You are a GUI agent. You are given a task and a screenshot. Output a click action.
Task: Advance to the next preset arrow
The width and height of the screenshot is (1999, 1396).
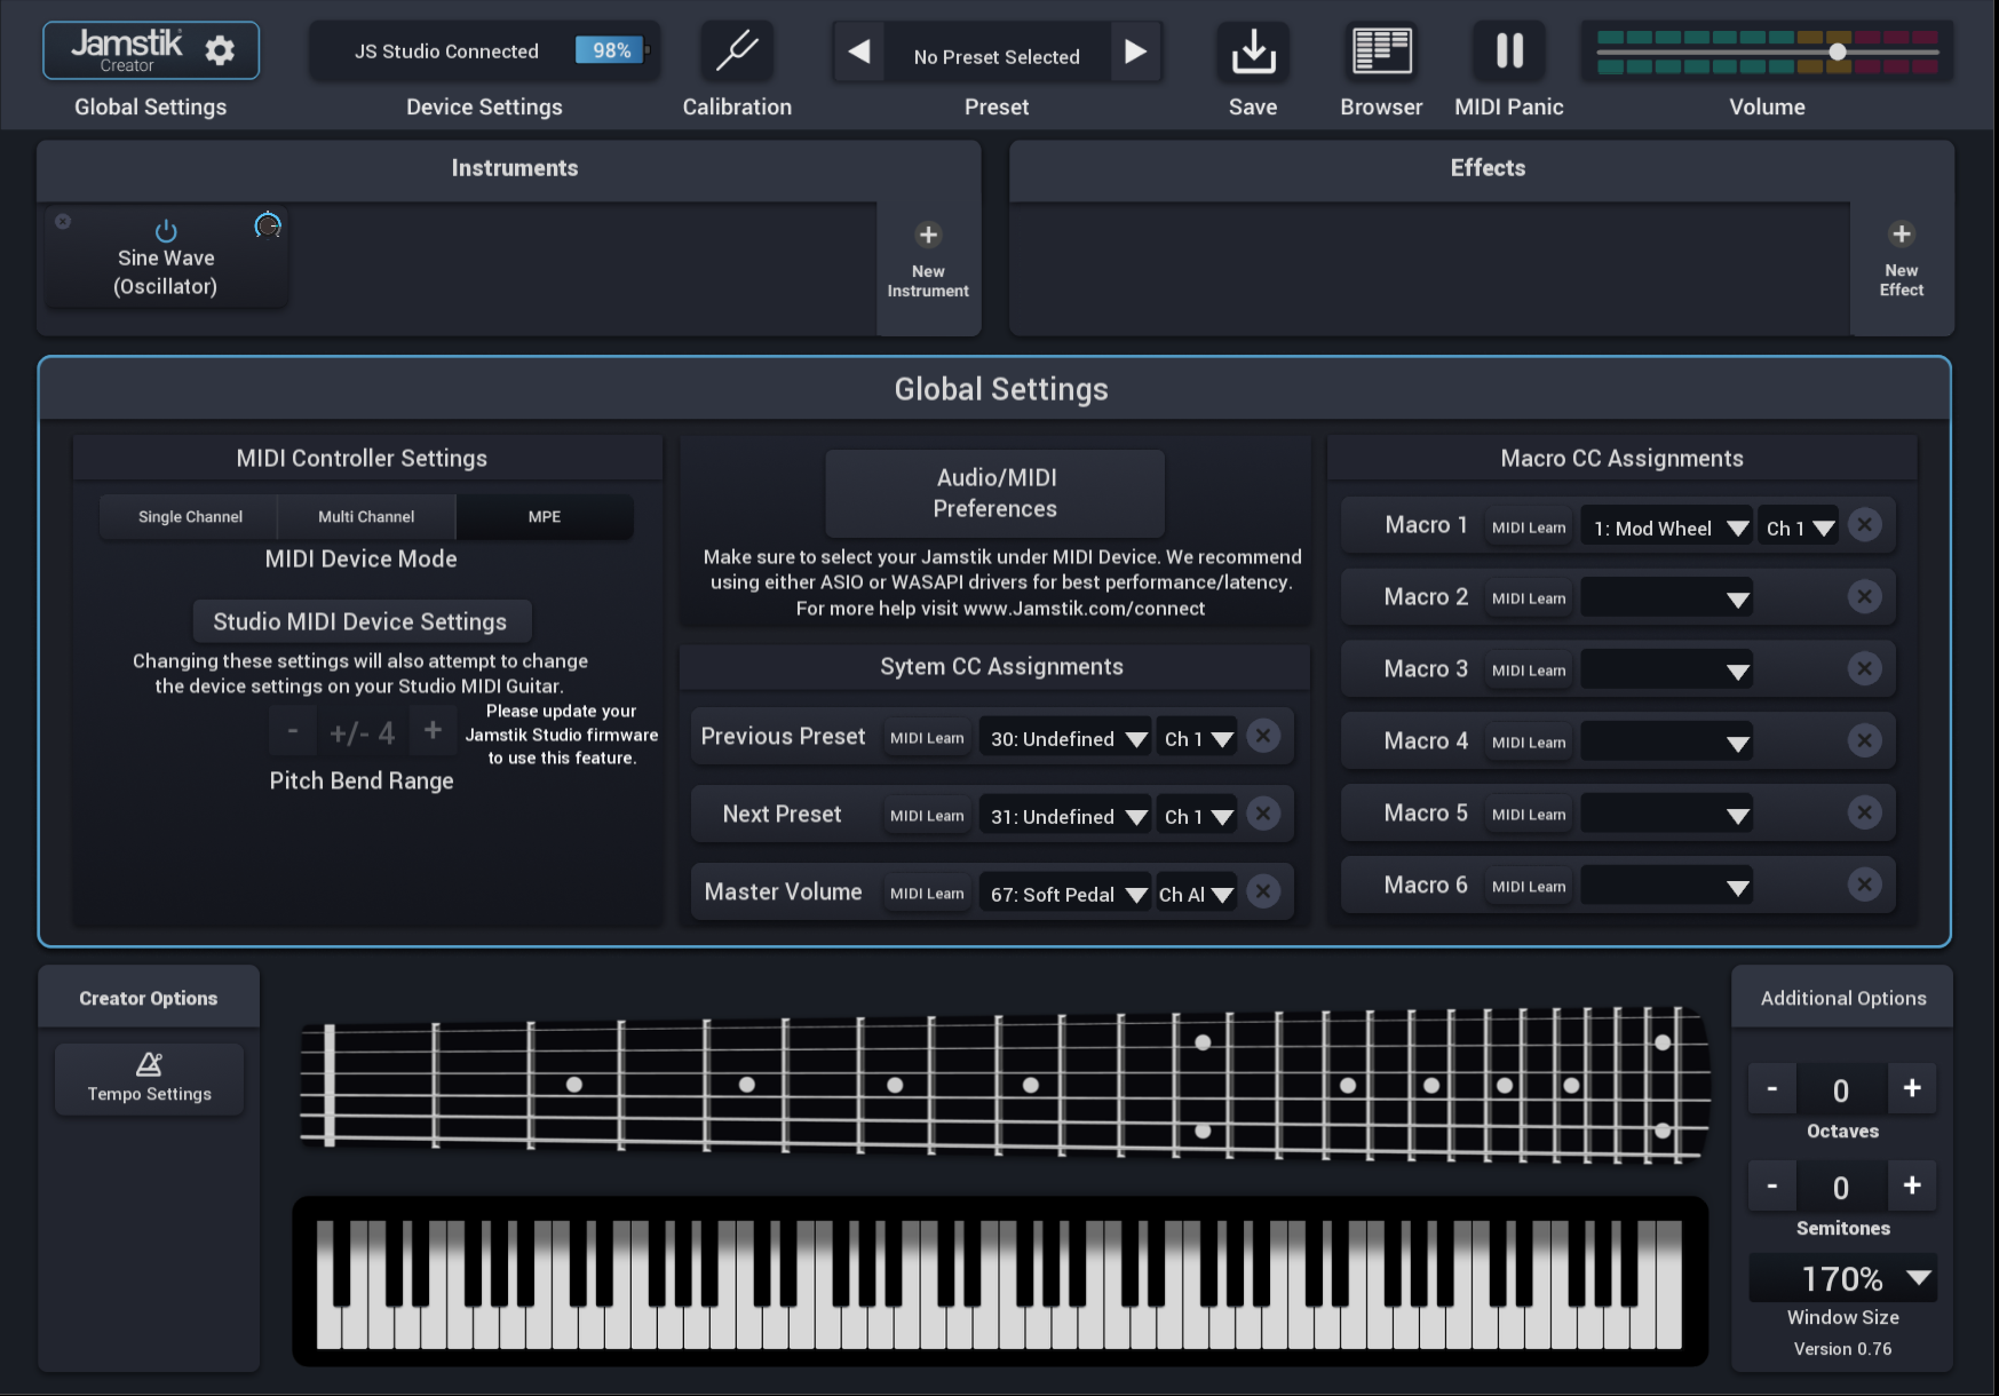[1135, 52]
